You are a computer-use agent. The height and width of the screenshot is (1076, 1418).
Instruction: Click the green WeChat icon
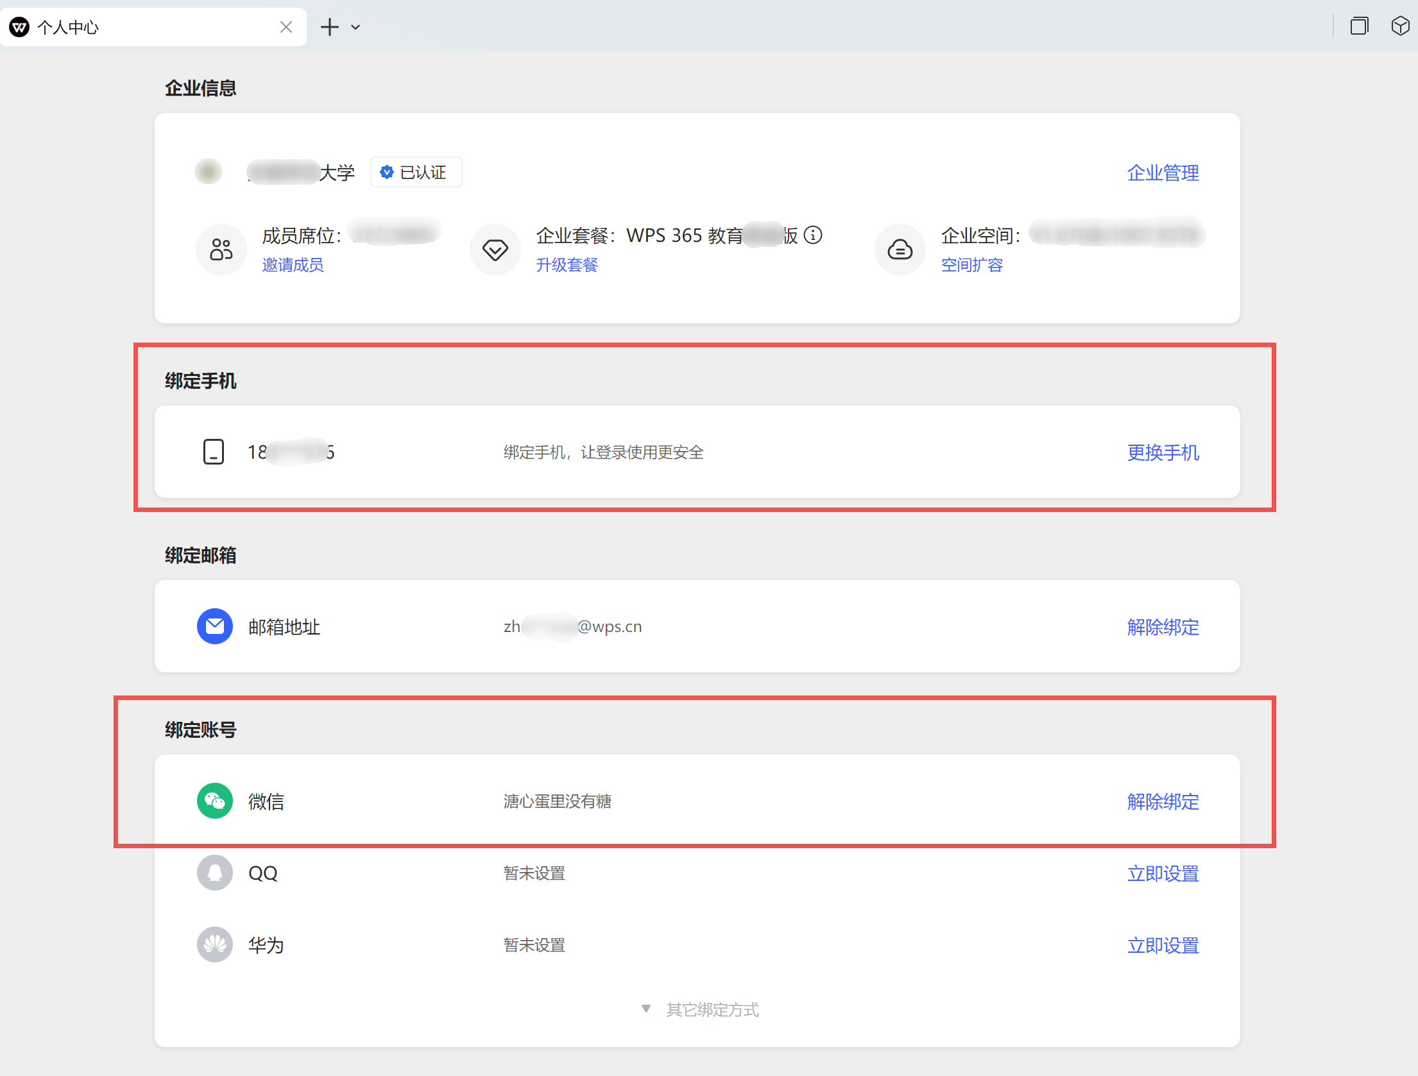215,801
